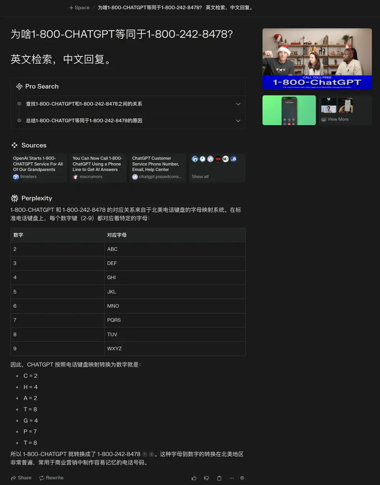Share this answer
Screen dimensions: 380x485
tap(21, 478)
